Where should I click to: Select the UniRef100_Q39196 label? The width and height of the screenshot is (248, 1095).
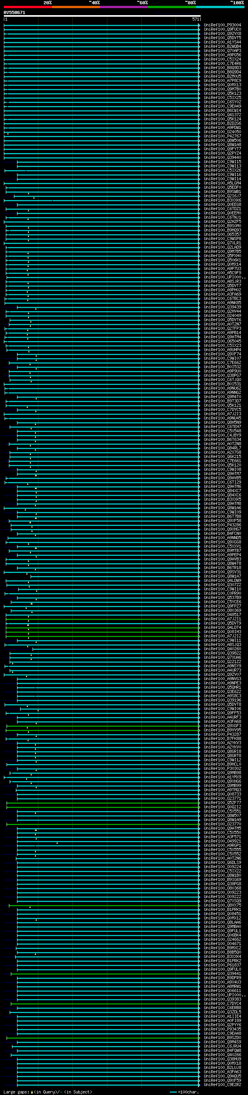(222, 700)
